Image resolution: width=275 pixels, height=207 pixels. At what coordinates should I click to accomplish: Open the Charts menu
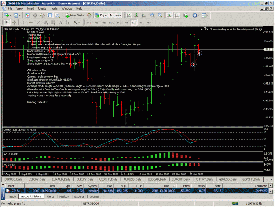[42, 8]
